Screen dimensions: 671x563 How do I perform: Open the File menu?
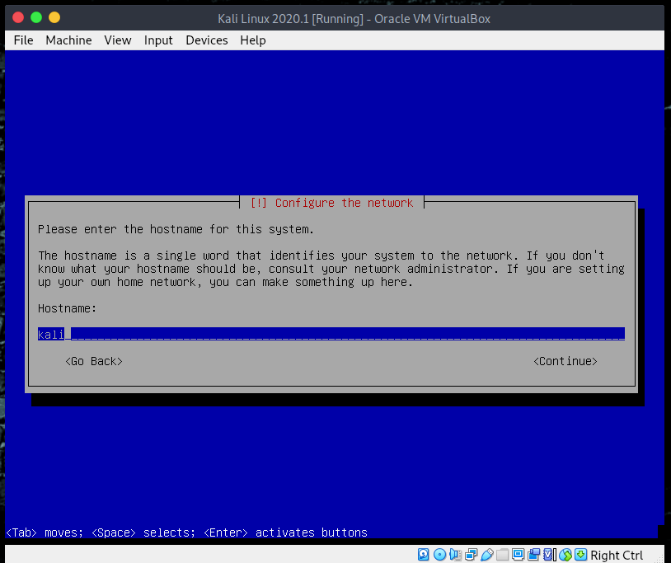click(23, 40)
